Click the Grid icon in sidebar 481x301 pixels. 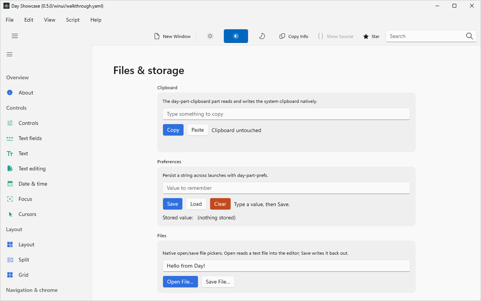[10, 275]
